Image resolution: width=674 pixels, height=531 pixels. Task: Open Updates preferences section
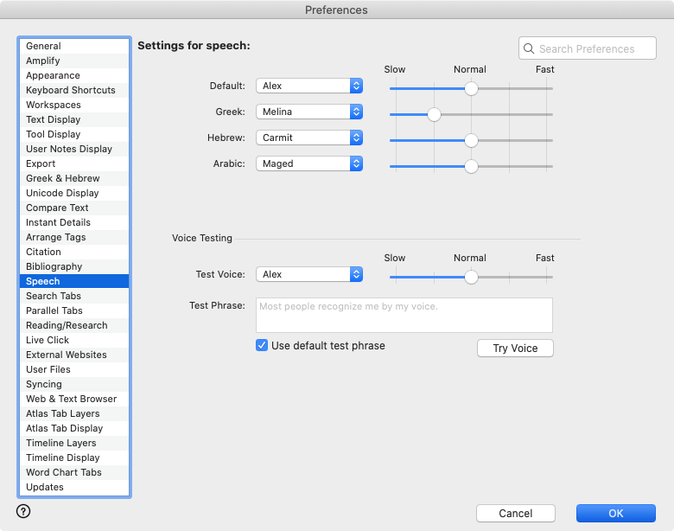click(45, 487)
